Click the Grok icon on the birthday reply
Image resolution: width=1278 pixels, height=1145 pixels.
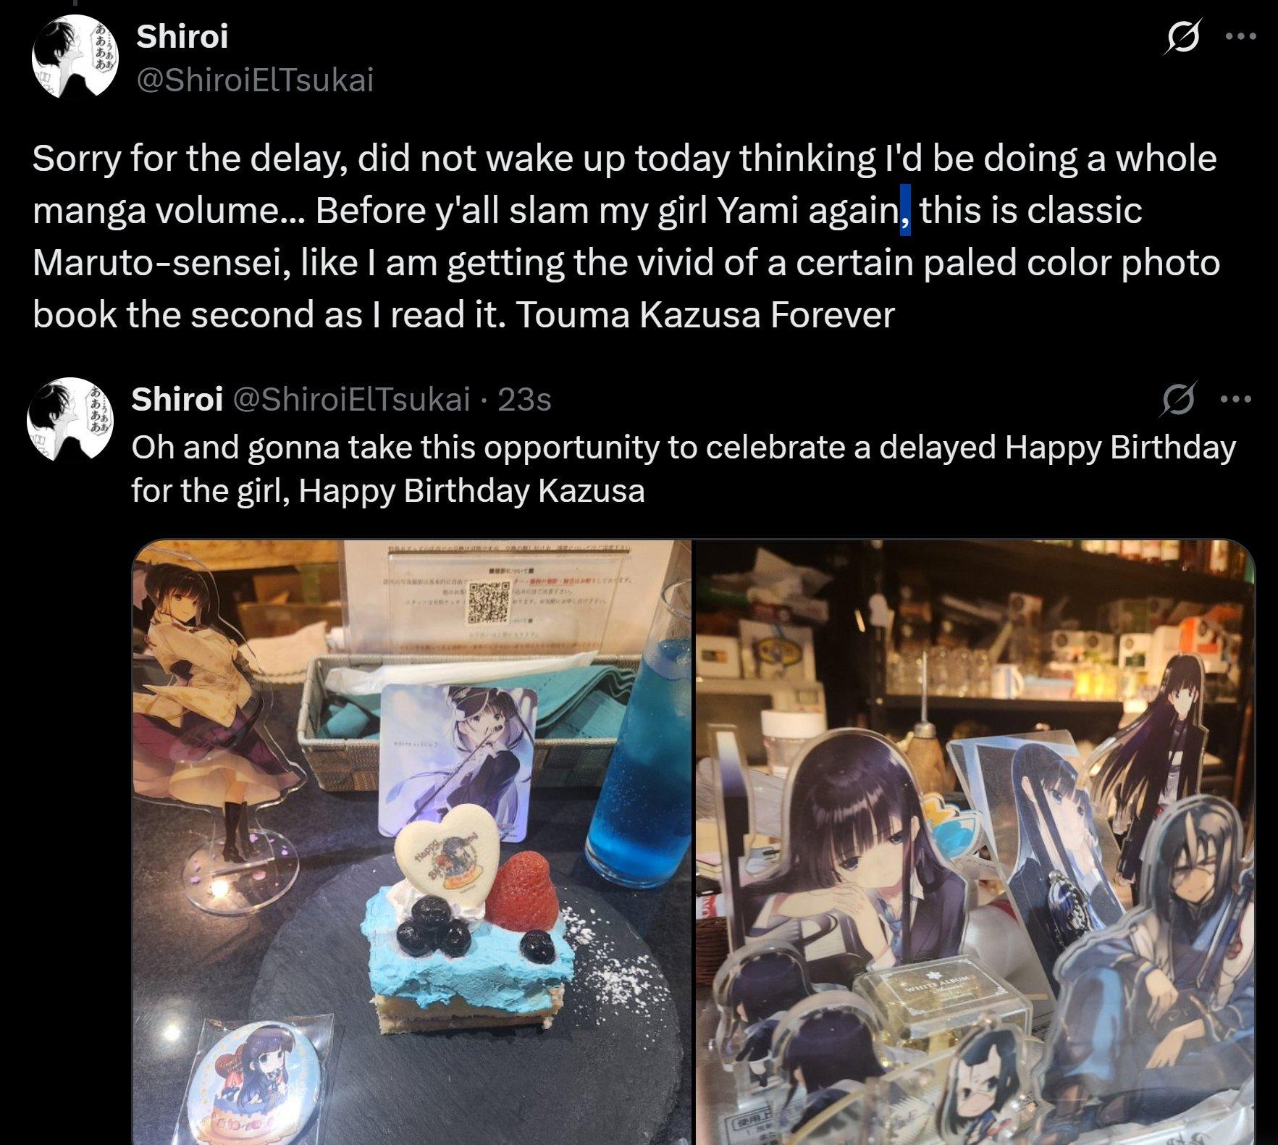(x=1178, y=399)
